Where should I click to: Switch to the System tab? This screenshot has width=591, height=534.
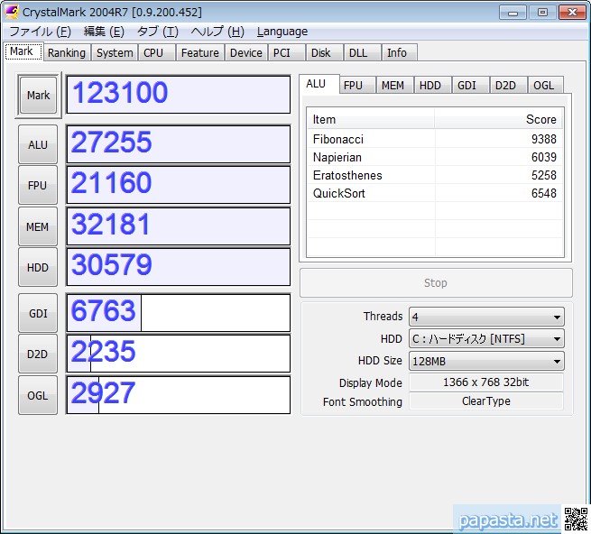point(115,53)
